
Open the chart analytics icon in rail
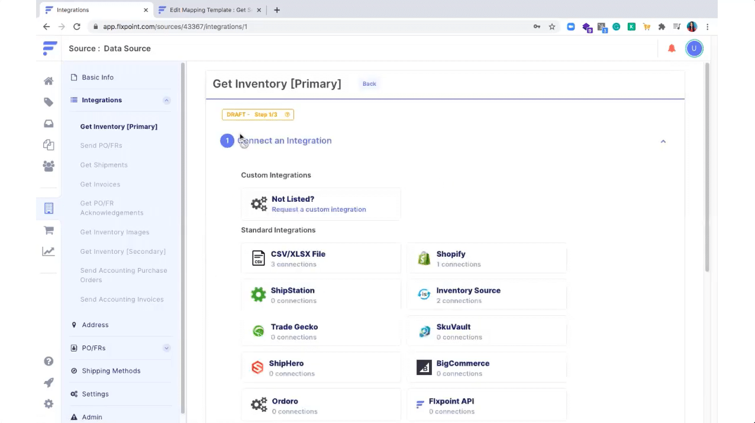tap(49, 251)
